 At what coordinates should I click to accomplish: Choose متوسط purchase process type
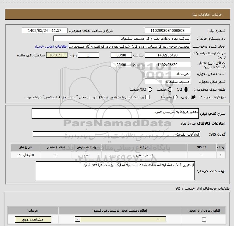point(175,97)
